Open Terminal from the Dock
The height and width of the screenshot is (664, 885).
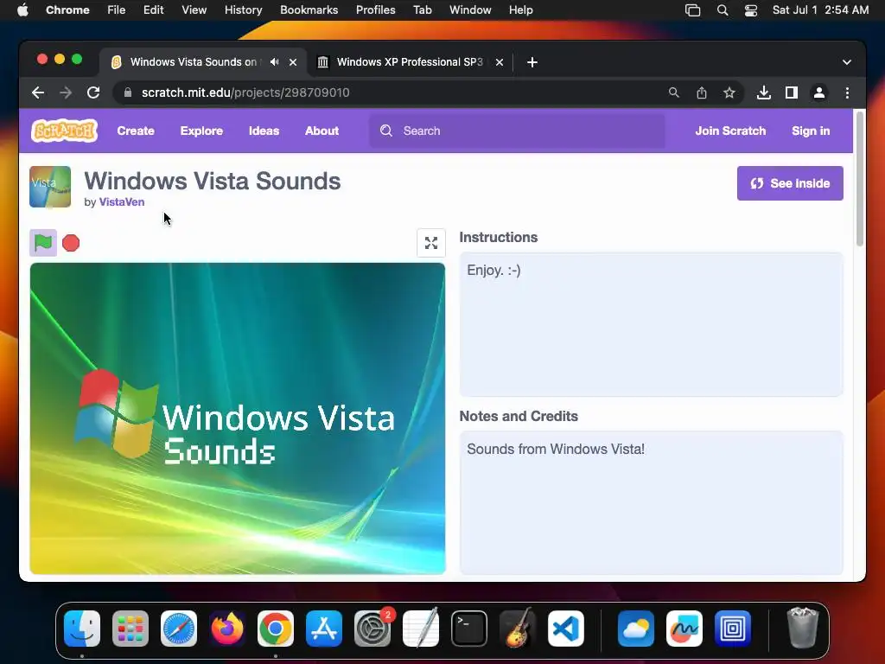pyautogui.click(x=469, y=629)
